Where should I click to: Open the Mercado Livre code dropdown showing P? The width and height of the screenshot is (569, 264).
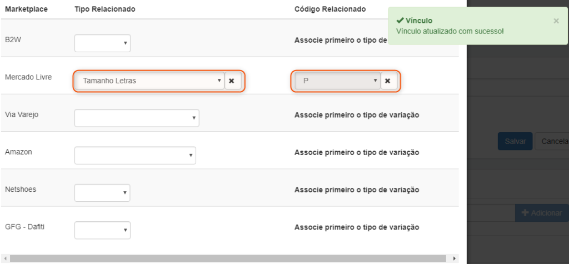[x=337, y=81]
